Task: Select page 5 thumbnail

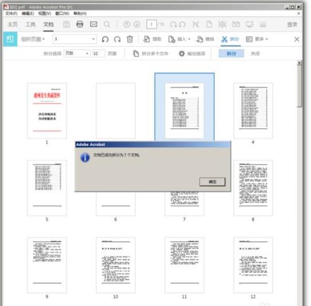Action: point(47,188)
